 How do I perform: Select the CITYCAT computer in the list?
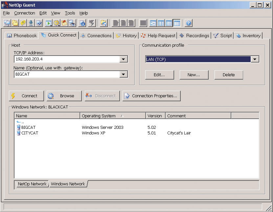click(x=27, y=133)
